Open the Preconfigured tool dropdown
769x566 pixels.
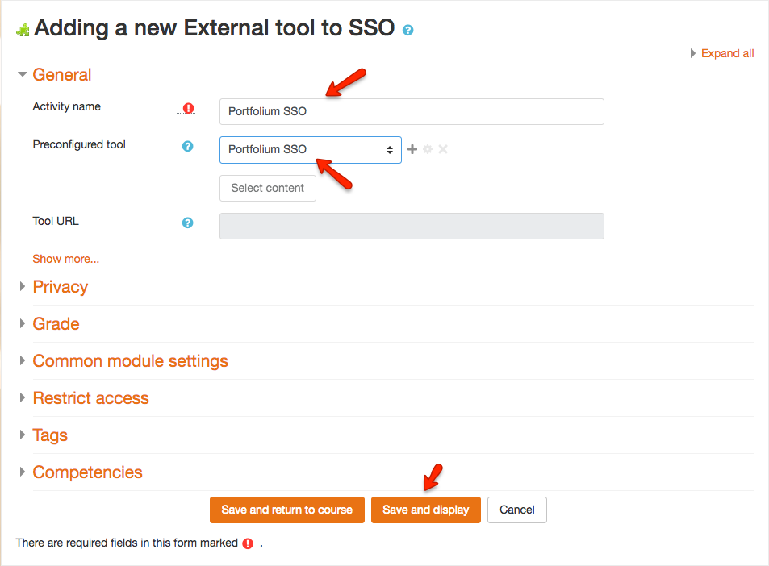[x=310, y=150]
